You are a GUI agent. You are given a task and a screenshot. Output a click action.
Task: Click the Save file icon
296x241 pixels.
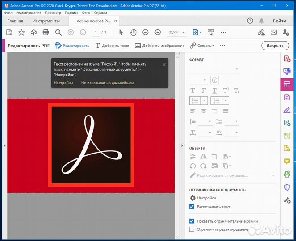pyautogui.click(x=9, y=33)
